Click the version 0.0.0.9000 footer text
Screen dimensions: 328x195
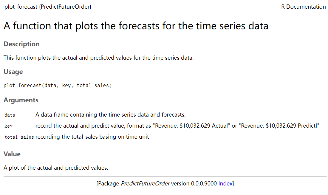click(x=194, y=183)
